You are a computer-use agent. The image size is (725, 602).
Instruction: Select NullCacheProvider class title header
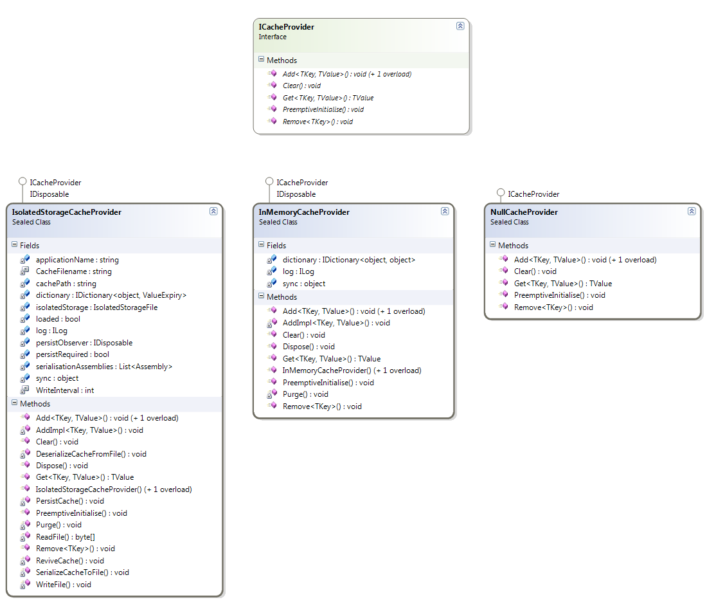pyautogui.click(x=593, y=221)
